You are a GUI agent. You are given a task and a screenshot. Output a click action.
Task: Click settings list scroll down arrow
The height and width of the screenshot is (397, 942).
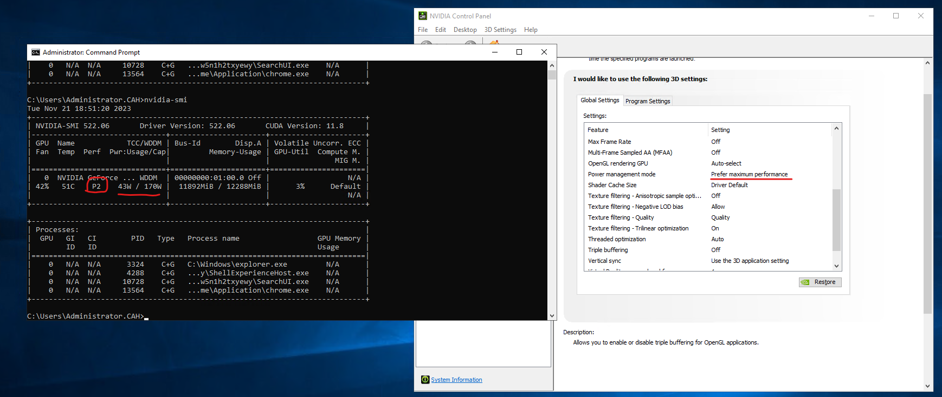pos(836,266)
